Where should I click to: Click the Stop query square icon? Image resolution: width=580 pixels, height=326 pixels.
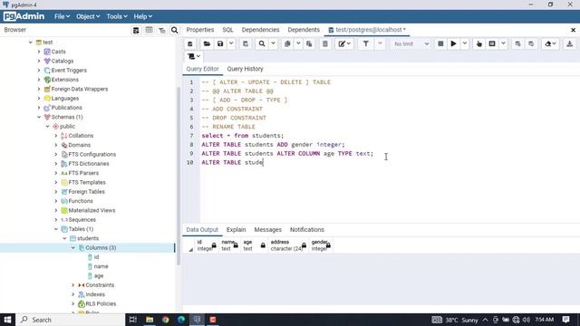440,43
